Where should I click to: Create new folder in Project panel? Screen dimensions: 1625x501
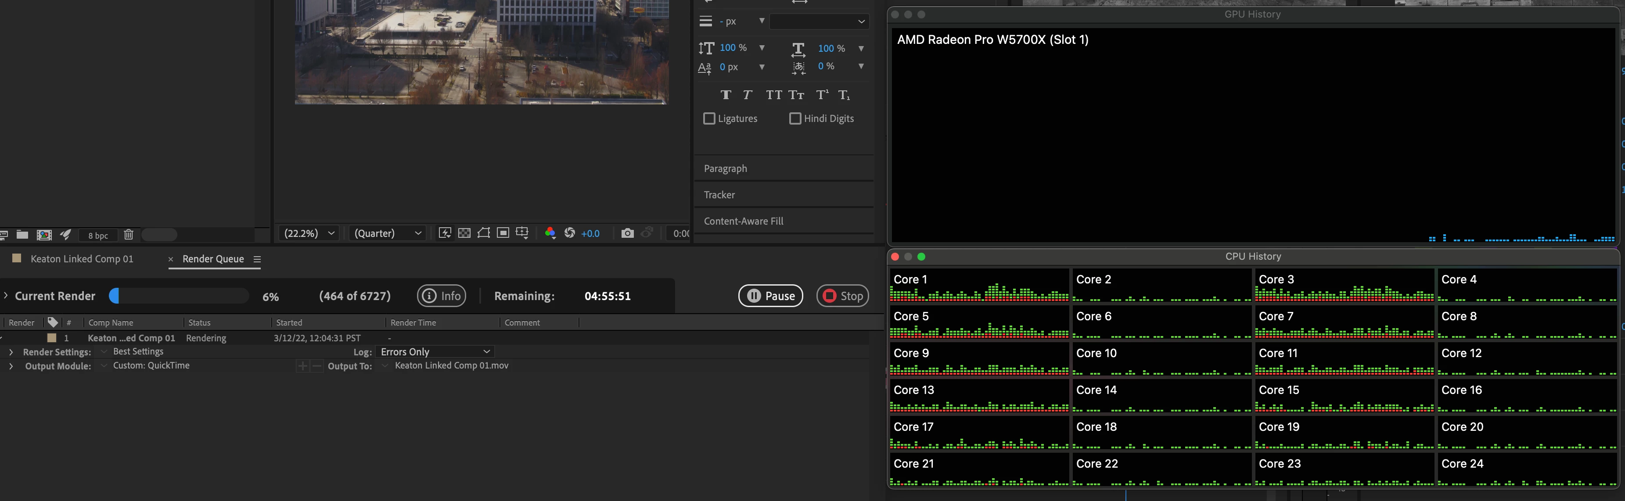tap(22, 235)
